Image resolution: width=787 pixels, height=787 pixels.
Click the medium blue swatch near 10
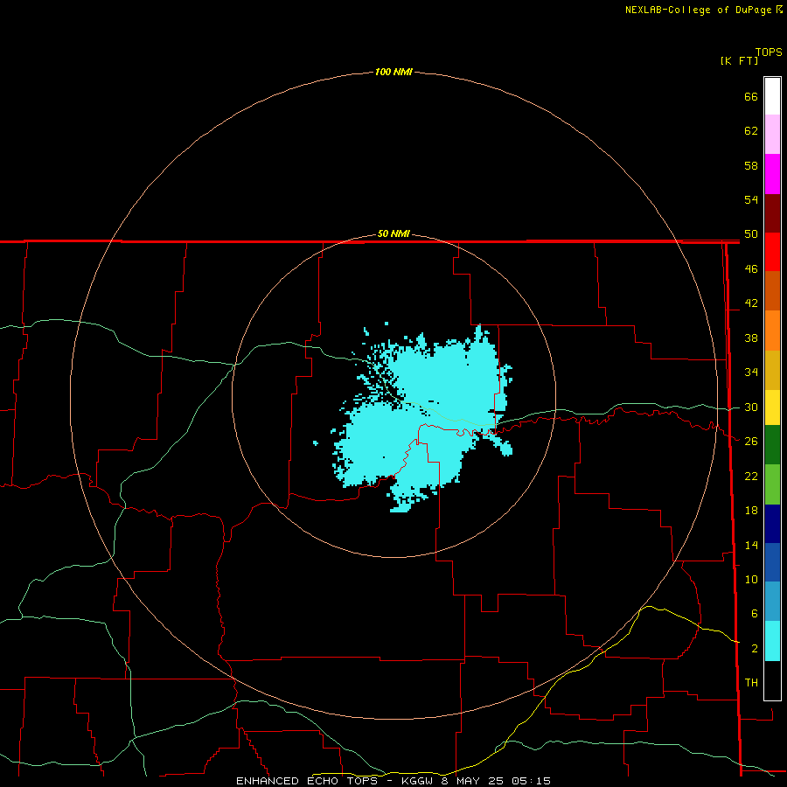coord(772,562)
